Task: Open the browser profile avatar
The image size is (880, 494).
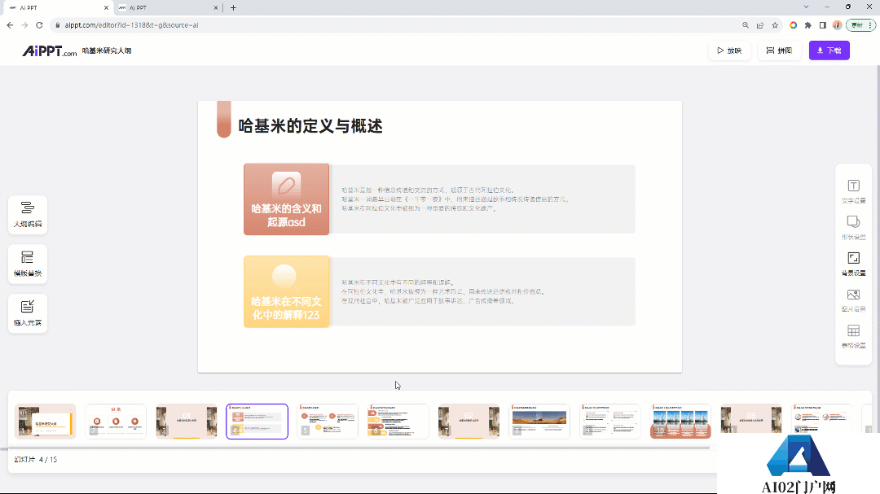Action: coord(838,25)
